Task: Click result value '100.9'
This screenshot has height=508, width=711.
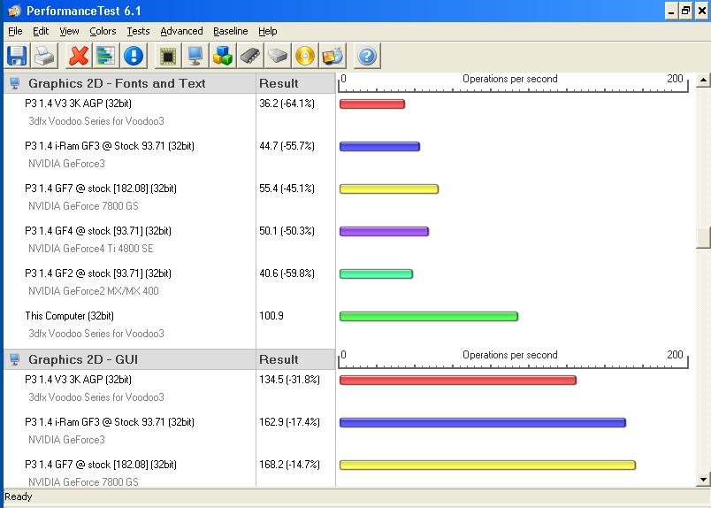Action: point(271,316)
